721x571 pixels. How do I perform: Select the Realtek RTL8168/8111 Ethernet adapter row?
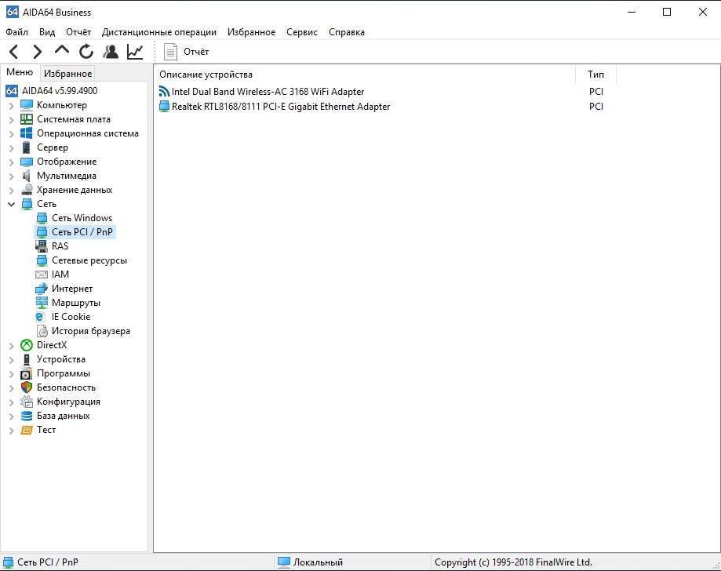click(x=280, y=107)
